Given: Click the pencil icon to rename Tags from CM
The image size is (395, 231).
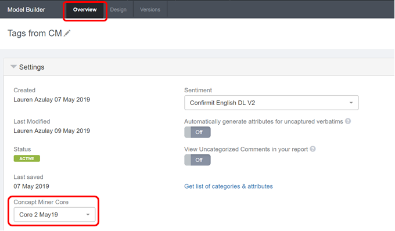Looking at the screenshot, I should click(x=67, y=33).
